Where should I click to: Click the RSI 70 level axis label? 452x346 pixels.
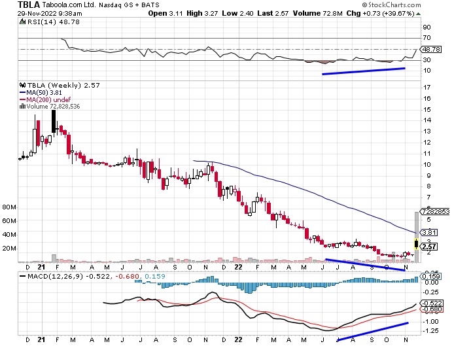point(427,38)
